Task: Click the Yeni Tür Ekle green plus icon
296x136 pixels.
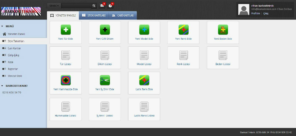Action: coord(66,30)
